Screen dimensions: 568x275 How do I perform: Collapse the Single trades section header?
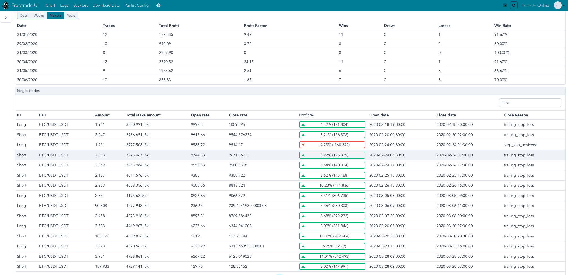tap(28, 91)
